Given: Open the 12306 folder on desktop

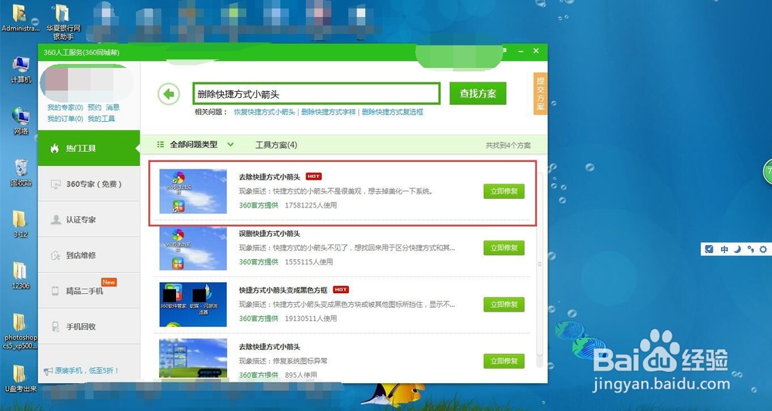Looking at the screenshot, I should (20, 275).
